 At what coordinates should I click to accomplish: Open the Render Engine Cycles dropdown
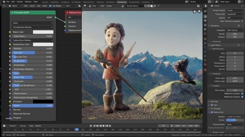[x=235, y=10]
